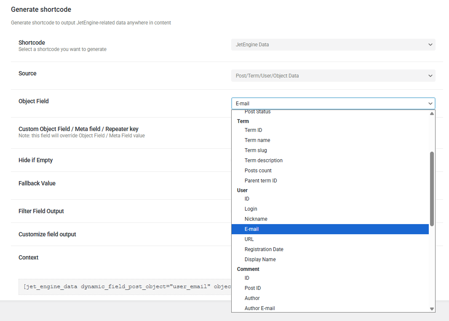Screen dimensions: 449x321
Task: Click the Hide if Empty label
Action: pos(35,160)
